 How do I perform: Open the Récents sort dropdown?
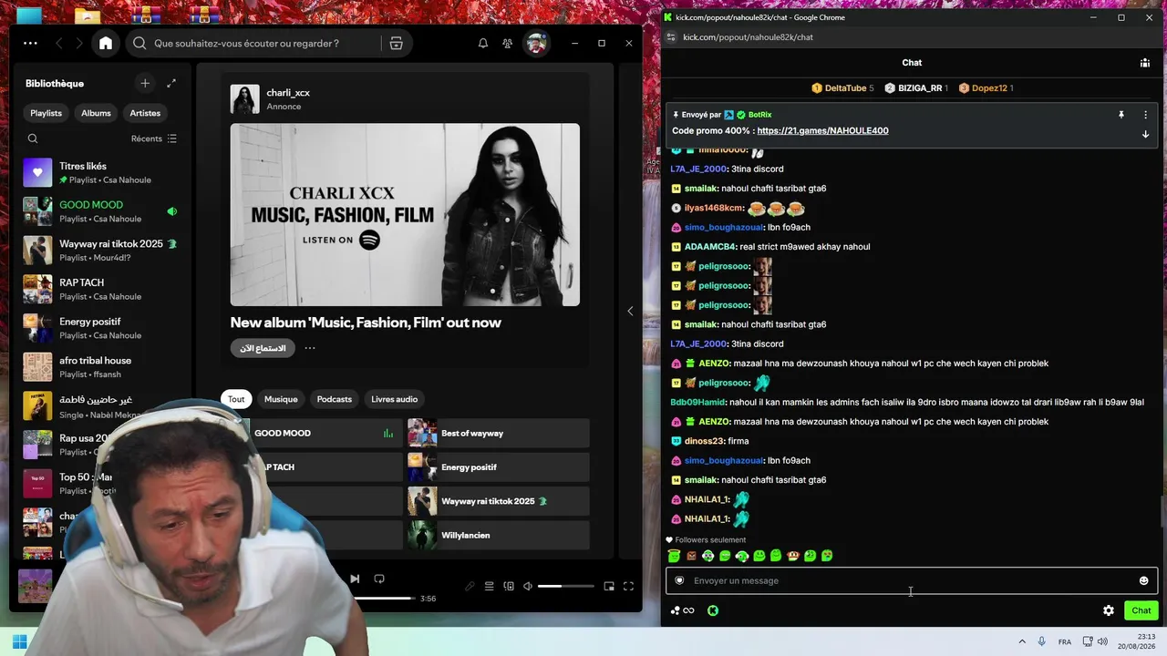[154, 138]
